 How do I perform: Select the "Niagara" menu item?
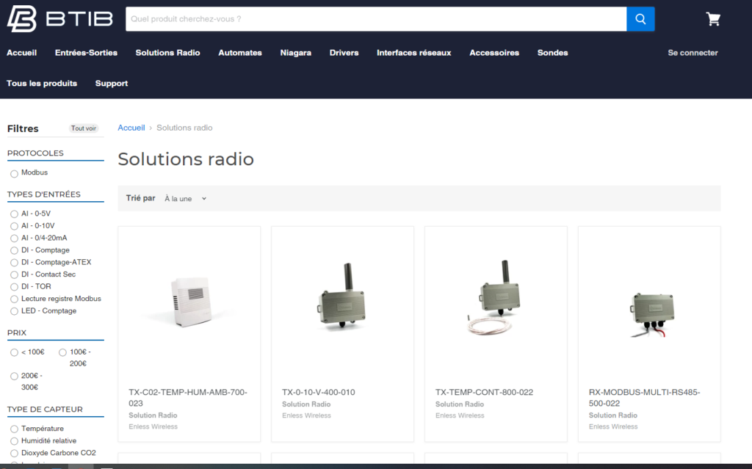coord(295,53)
